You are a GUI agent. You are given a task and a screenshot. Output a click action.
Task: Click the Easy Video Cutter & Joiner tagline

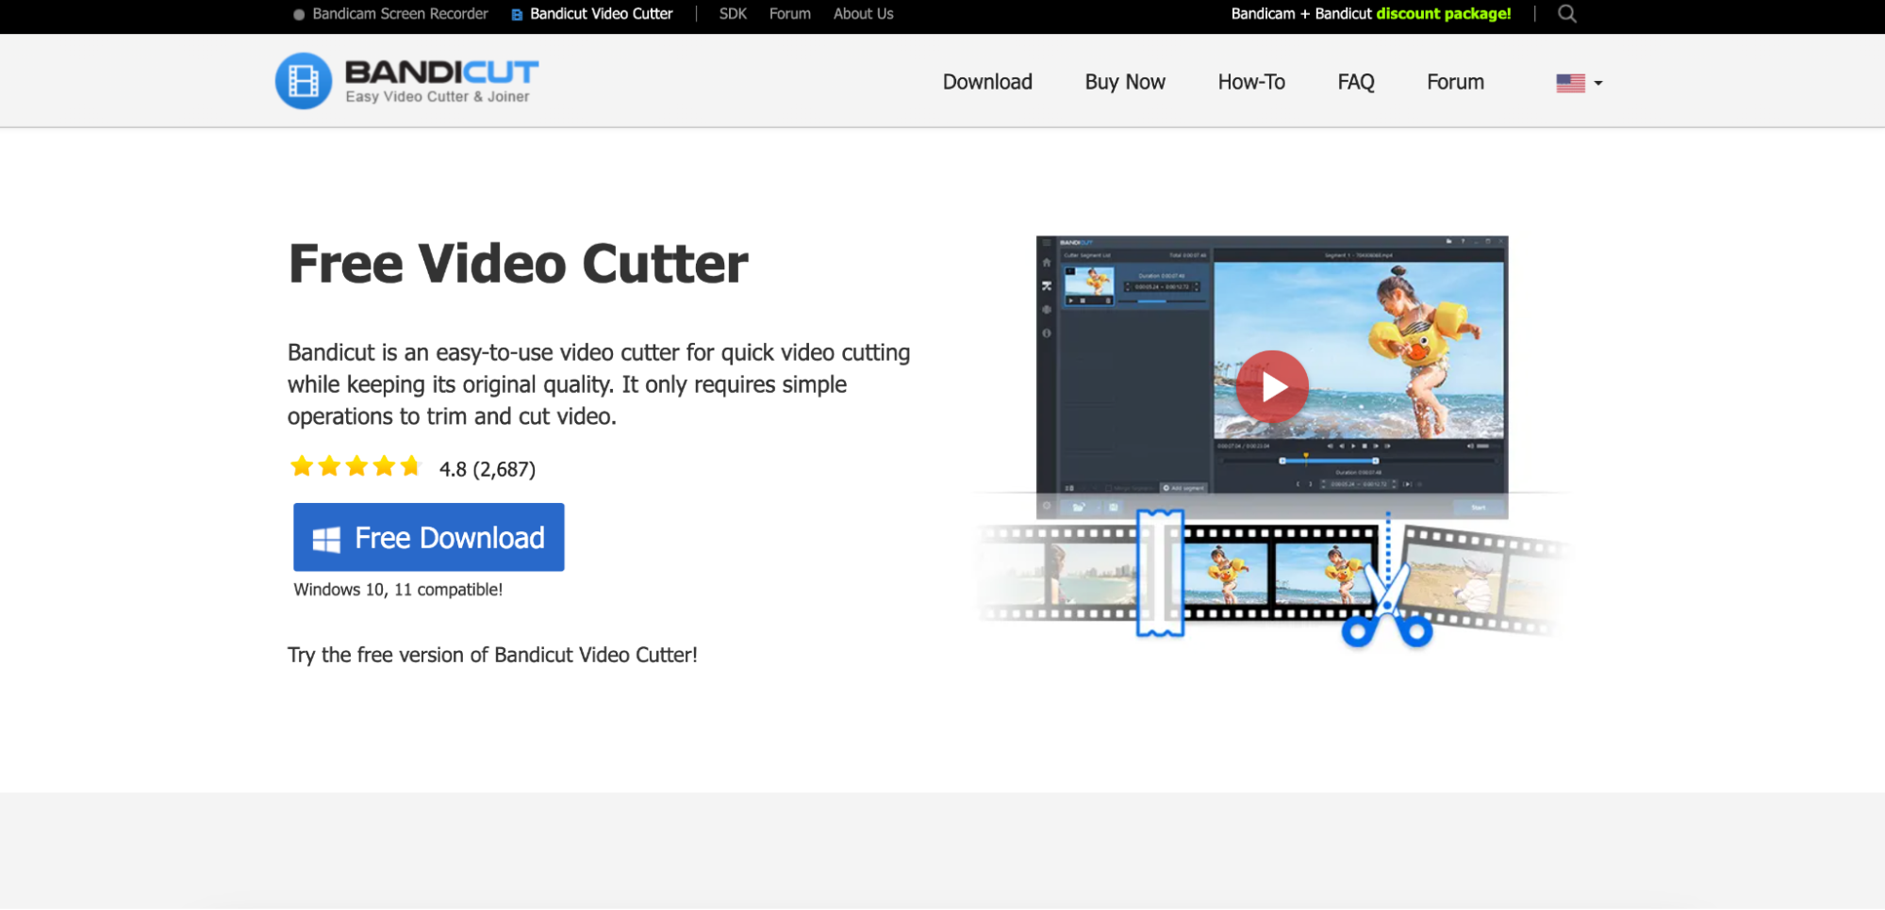coord(437,96)
